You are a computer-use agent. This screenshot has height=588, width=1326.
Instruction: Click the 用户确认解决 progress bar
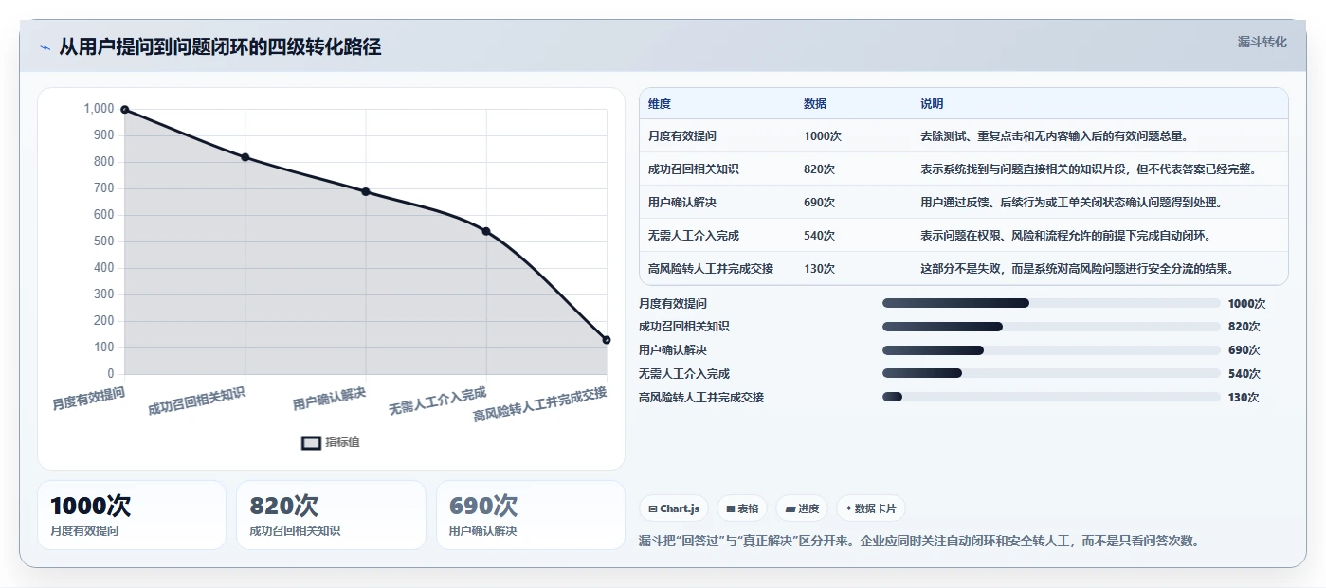pyautogui.click(x=1051, y=350)
